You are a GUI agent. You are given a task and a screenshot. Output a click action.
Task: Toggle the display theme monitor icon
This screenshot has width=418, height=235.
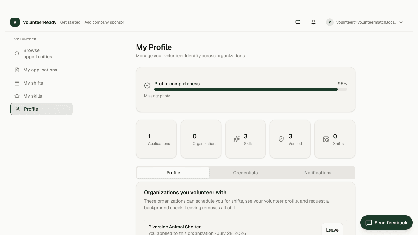tap(298, 22)
